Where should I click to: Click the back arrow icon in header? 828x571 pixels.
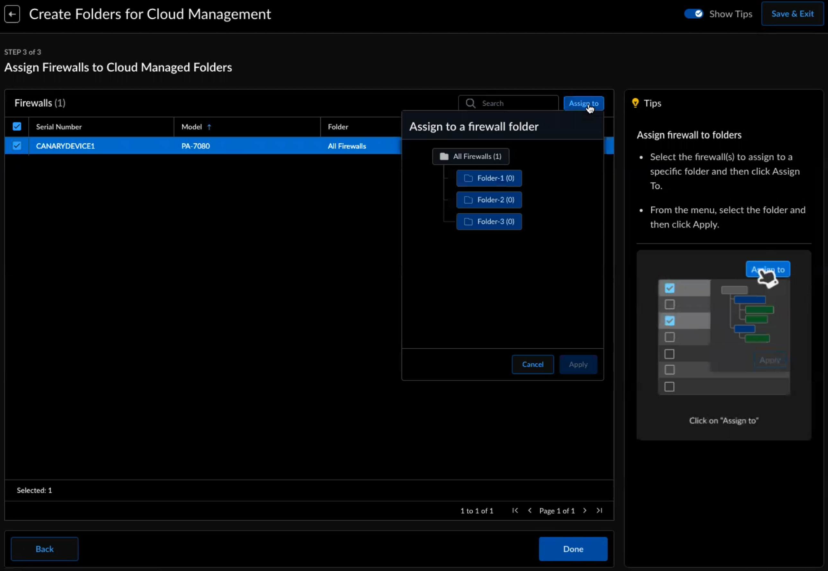tap(12, 14)
